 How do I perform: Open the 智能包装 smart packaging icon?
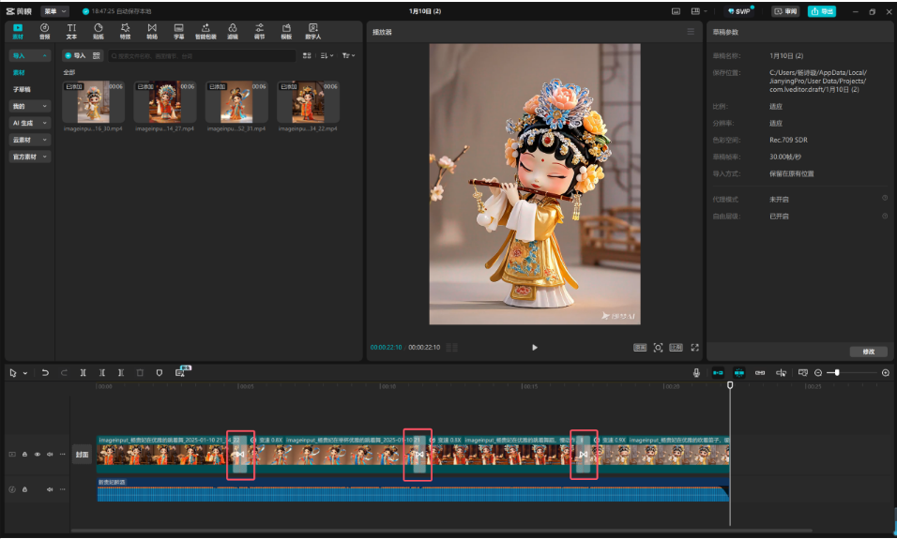pos(205,31)
